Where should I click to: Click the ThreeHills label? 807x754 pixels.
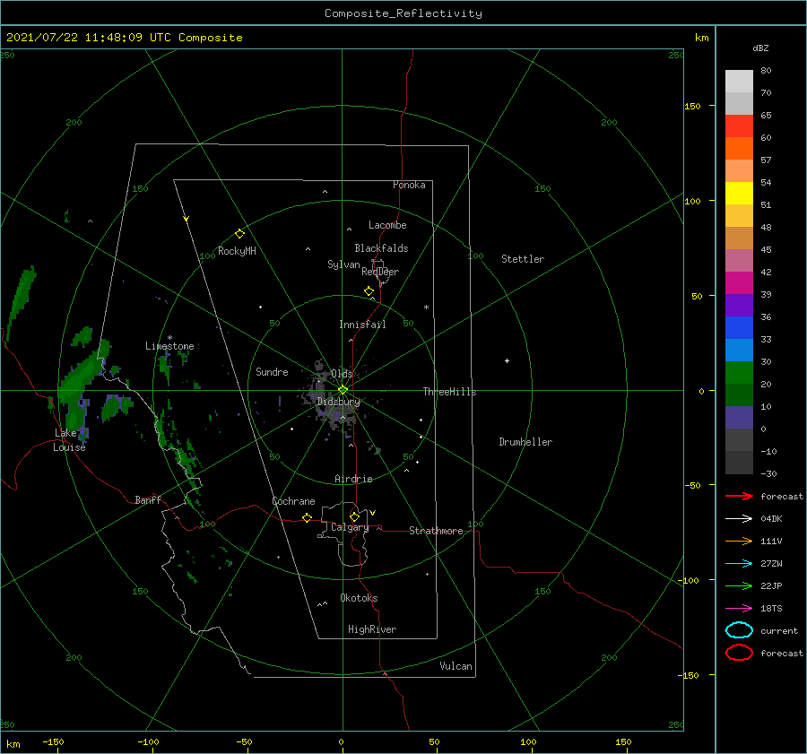450,392
